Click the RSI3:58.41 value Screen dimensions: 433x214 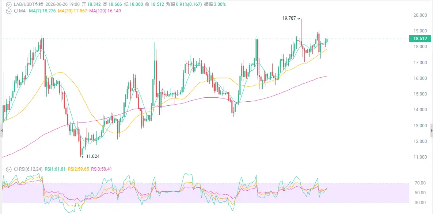[102, 169]
